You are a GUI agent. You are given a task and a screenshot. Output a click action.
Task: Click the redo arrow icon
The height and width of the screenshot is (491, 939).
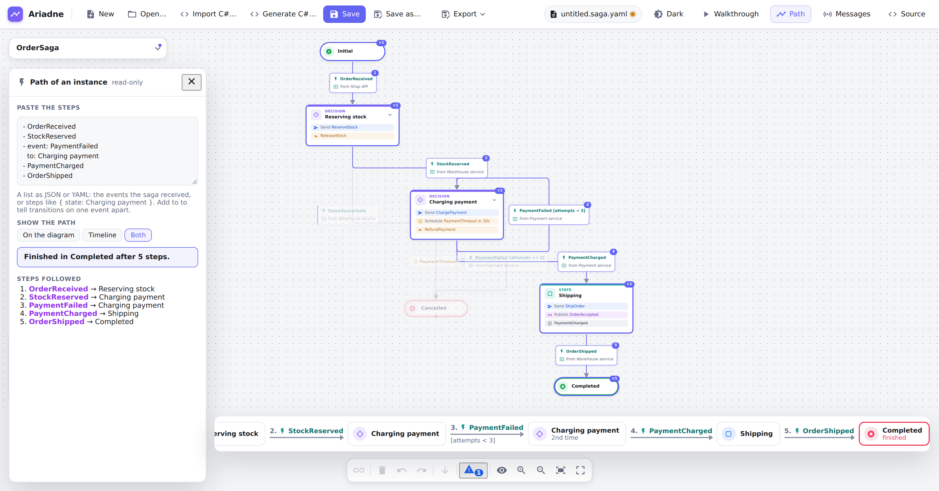[x=421, y=470]
